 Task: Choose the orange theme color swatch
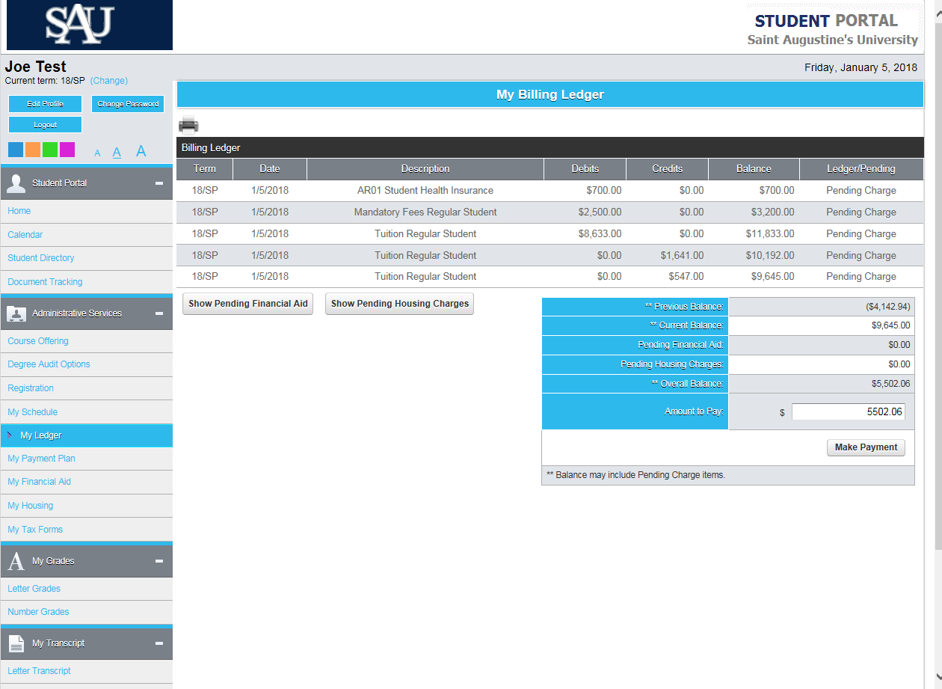click(33, 150)
